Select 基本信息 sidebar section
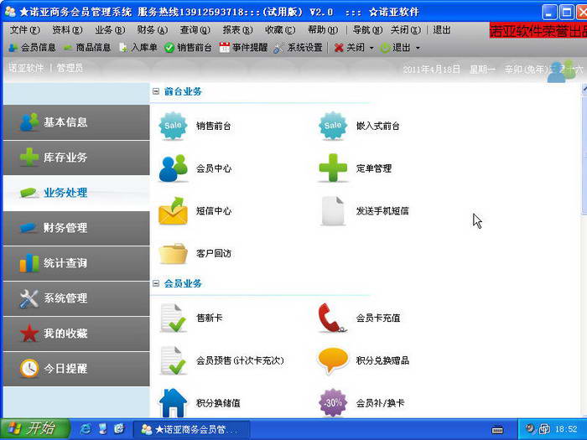This screenshot has height=440, width=587. click(76, 122)
